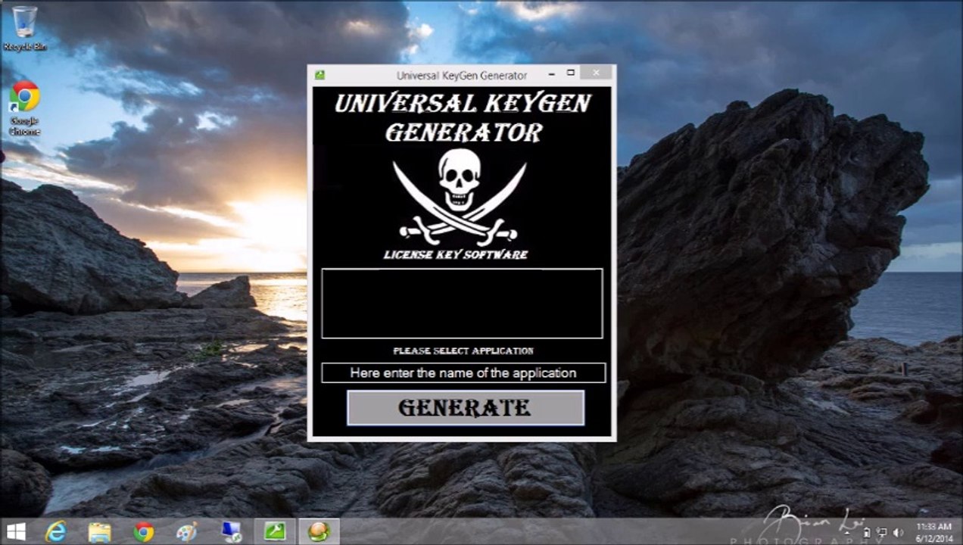Open Google Chrome desktop shortcut
Image resolution: width=963 pixels, height=545 pixels.
pos(24,109)
